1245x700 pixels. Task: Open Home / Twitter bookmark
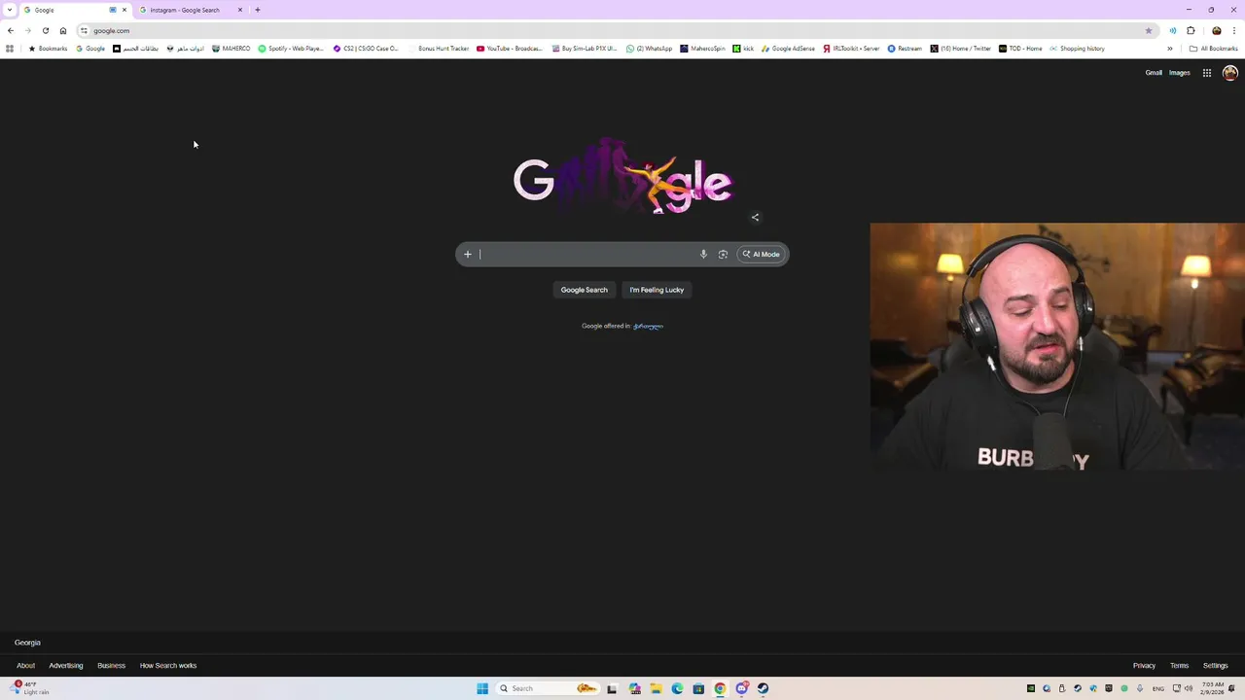961,49
